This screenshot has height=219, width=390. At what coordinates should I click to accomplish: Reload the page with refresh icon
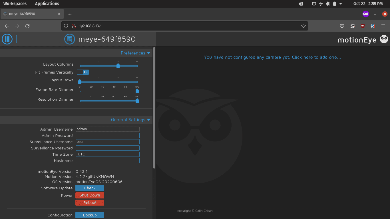click(27, 26)
